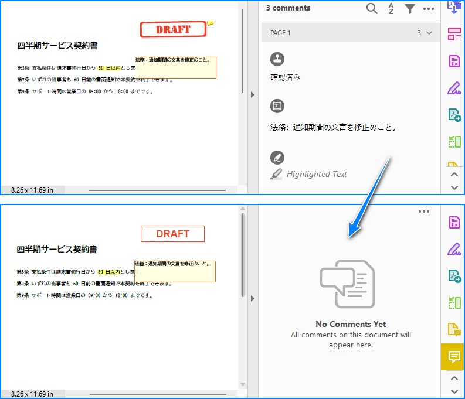
Task: Click the lower document's horizontal scrollbar
Action: tap(158, 394)
